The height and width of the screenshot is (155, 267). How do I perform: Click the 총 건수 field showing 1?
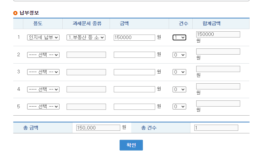click(x=216, y=128)
